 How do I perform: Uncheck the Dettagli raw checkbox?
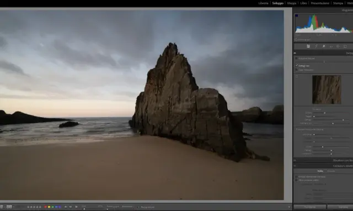[x=297, y=65]
